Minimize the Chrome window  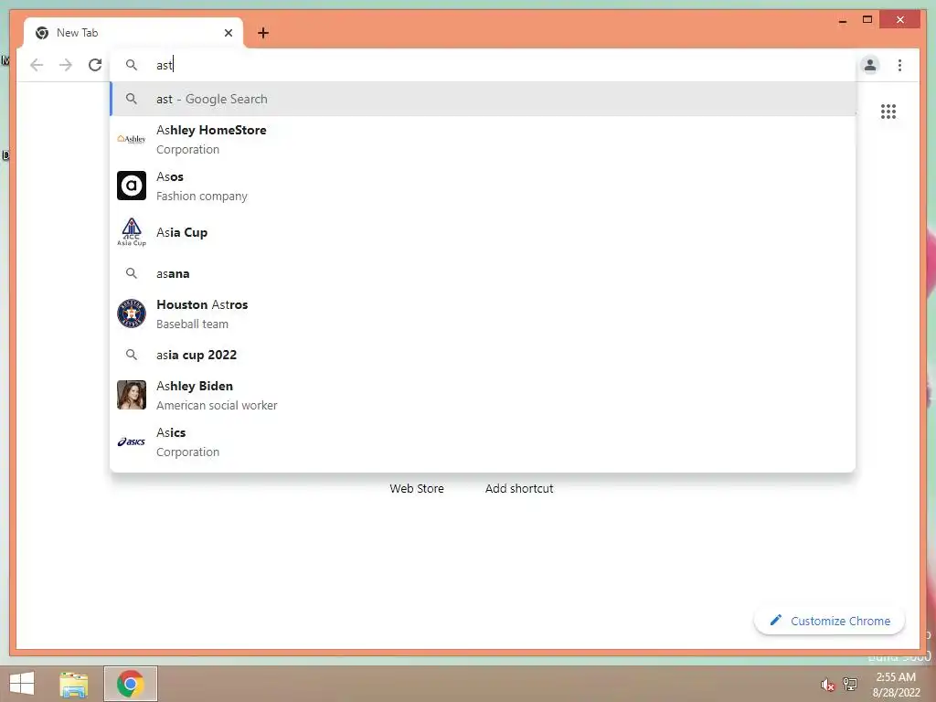click(x=842, y=21)
